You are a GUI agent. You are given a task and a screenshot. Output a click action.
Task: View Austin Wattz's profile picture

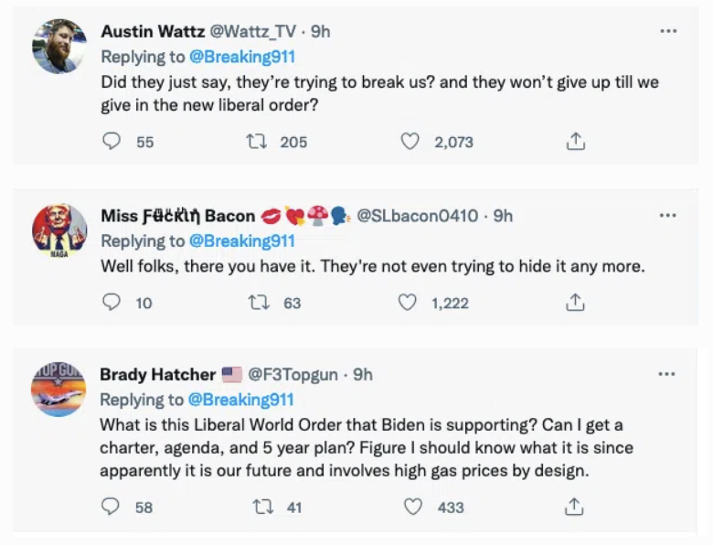(59, 46)
